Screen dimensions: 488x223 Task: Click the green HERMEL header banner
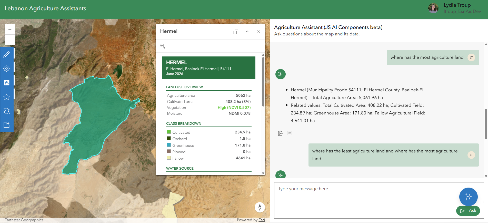(x=209, y=68)
